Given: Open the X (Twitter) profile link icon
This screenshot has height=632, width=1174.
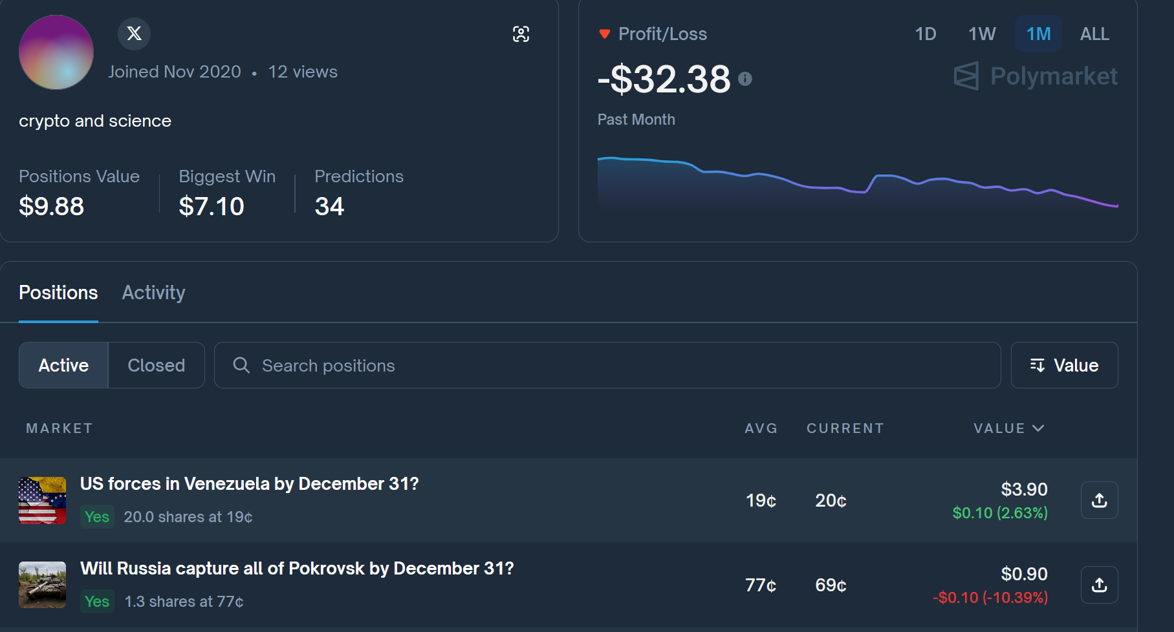Looking at the screenshot, I should (134, 34).
